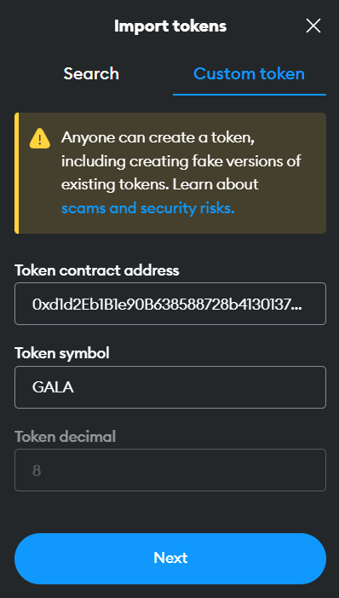Click inside the Token symbol input

click(x=170, y=387)
